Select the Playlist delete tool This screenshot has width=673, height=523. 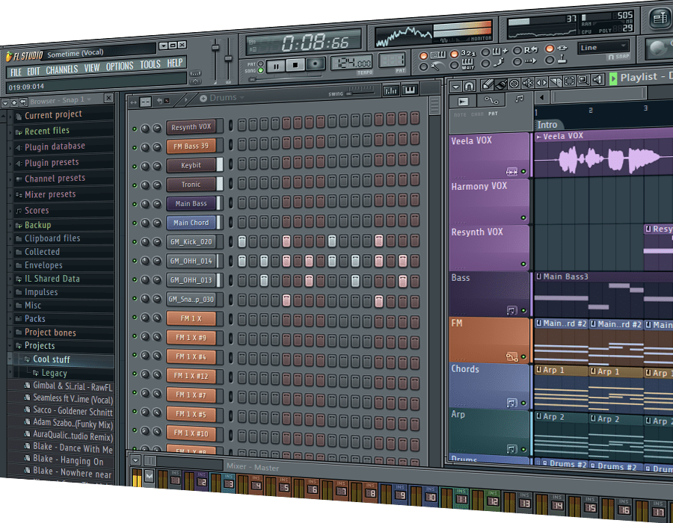(x=514, y=84)
